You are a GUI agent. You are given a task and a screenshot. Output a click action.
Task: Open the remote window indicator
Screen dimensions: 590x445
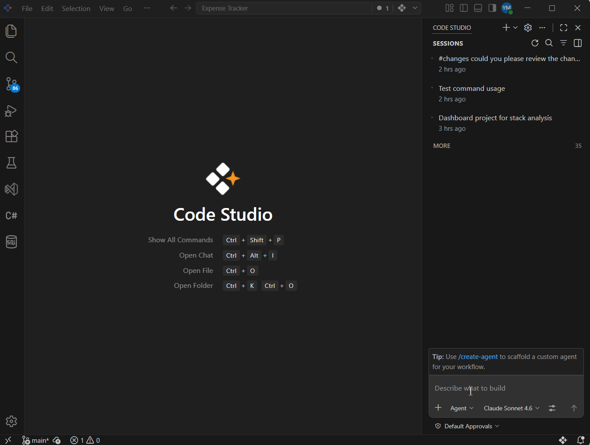click(x=8, y=440)
